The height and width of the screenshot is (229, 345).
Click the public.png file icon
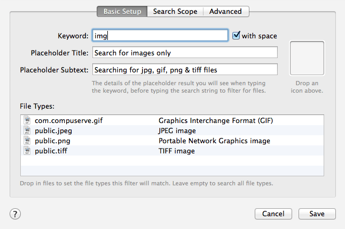27,141
